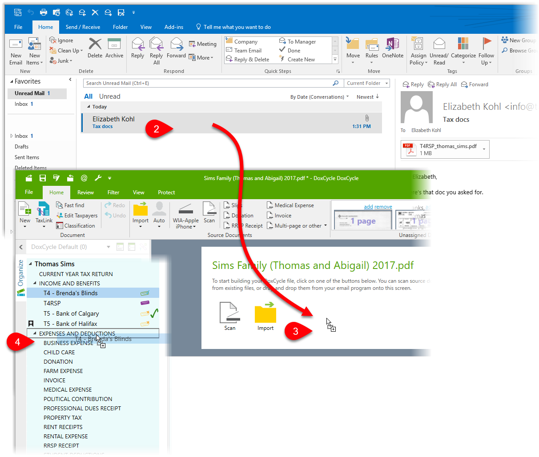Open Send / Receive tab in Outlook

coord(83,27)
